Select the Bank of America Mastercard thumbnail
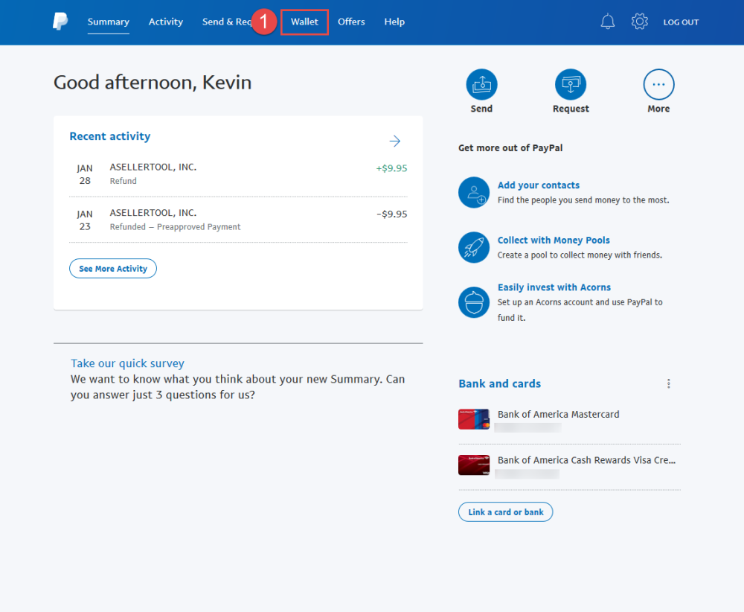The width and height of the screenshot is (744, 612). 473,418
